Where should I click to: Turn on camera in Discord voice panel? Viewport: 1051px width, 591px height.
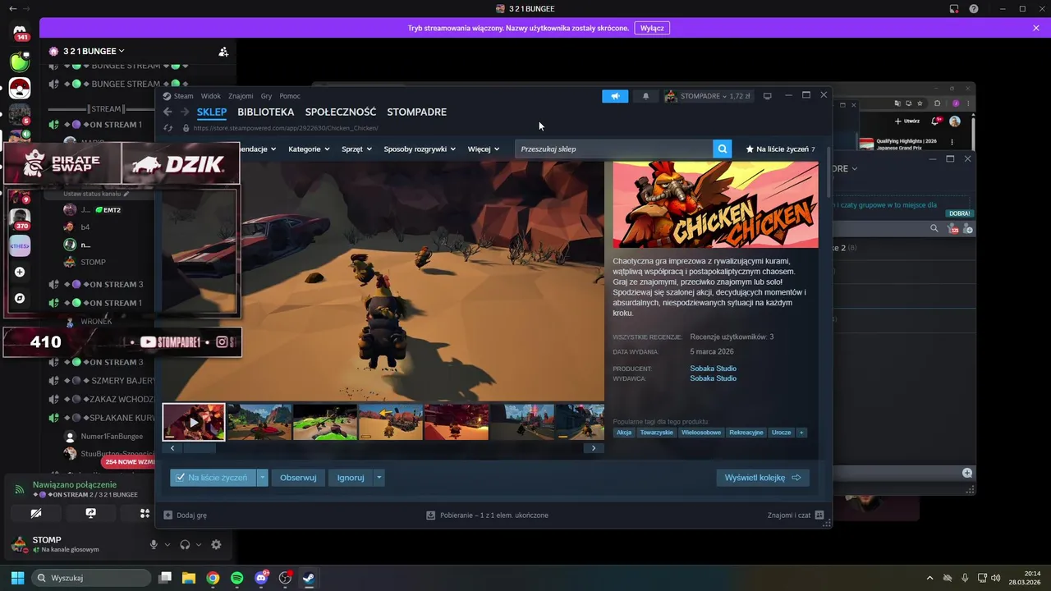coord(35,513)
